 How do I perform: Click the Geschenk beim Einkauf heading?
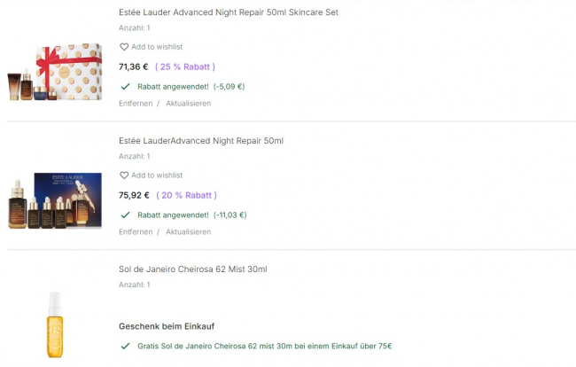pos(167,326)
